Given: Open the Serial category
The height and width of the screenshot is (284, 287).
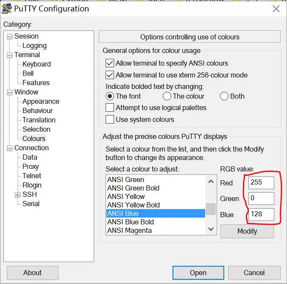Looking at the screenshot, I should click(x=31, y=204).
